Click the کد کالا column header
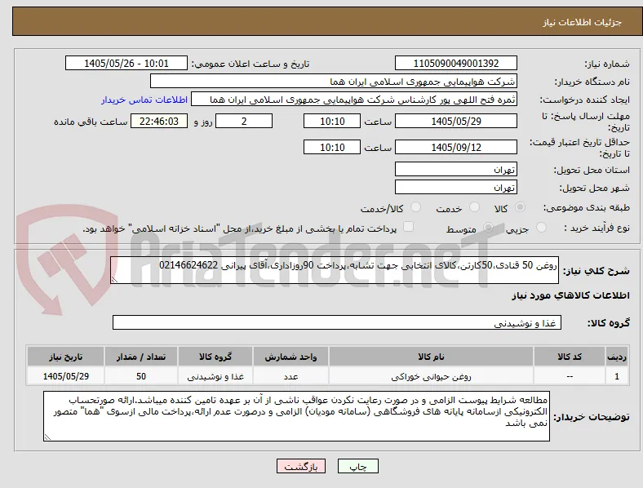The image size is (643, 488). pyautogui.click(x=570, y=357)
